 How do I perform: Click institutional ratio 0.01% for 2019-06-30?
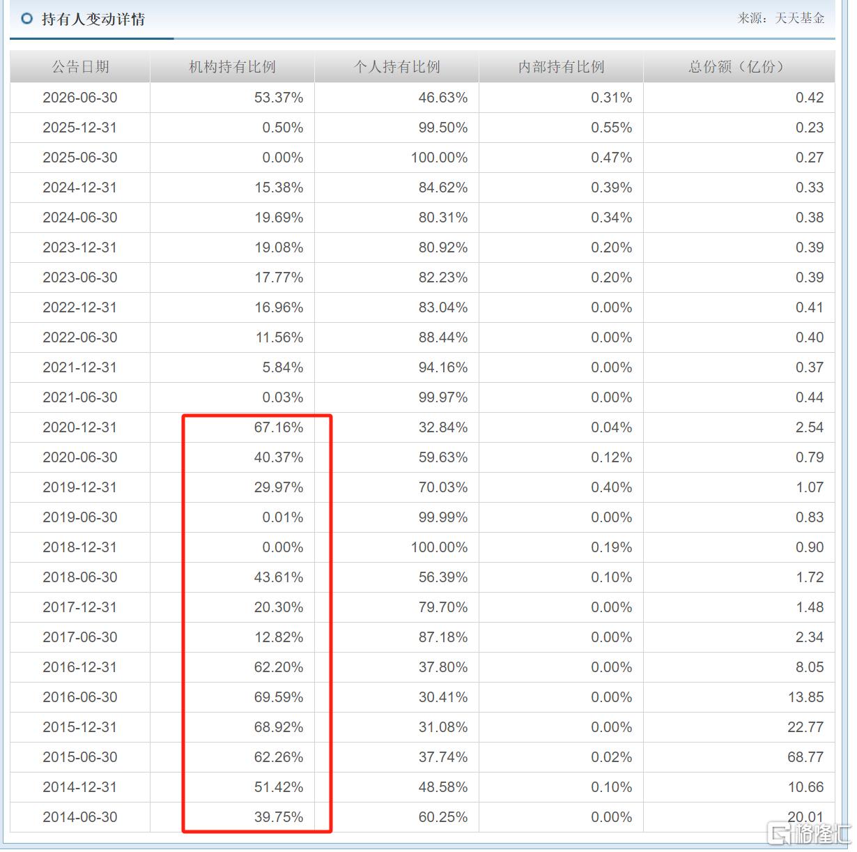pos(283,517)
